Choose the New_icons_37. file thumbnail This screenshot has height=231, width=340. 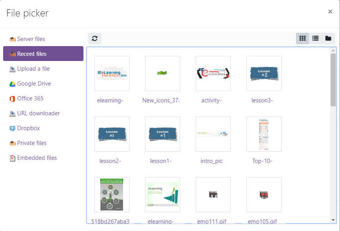point(163,73)
